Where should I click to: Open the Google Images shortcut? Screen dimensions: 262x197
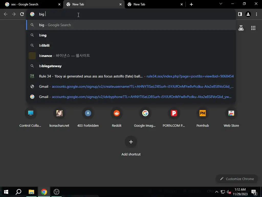(x=145, y=118)
